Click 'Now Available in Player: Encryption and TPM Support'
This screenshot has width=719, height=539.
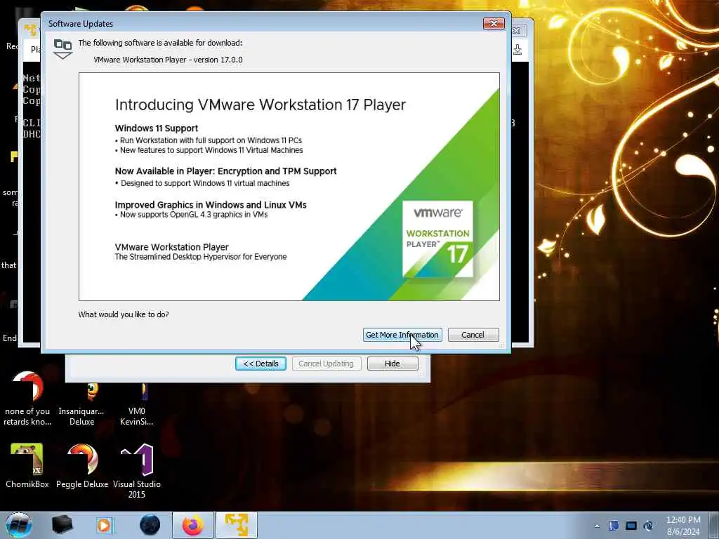tap(225, 171)
